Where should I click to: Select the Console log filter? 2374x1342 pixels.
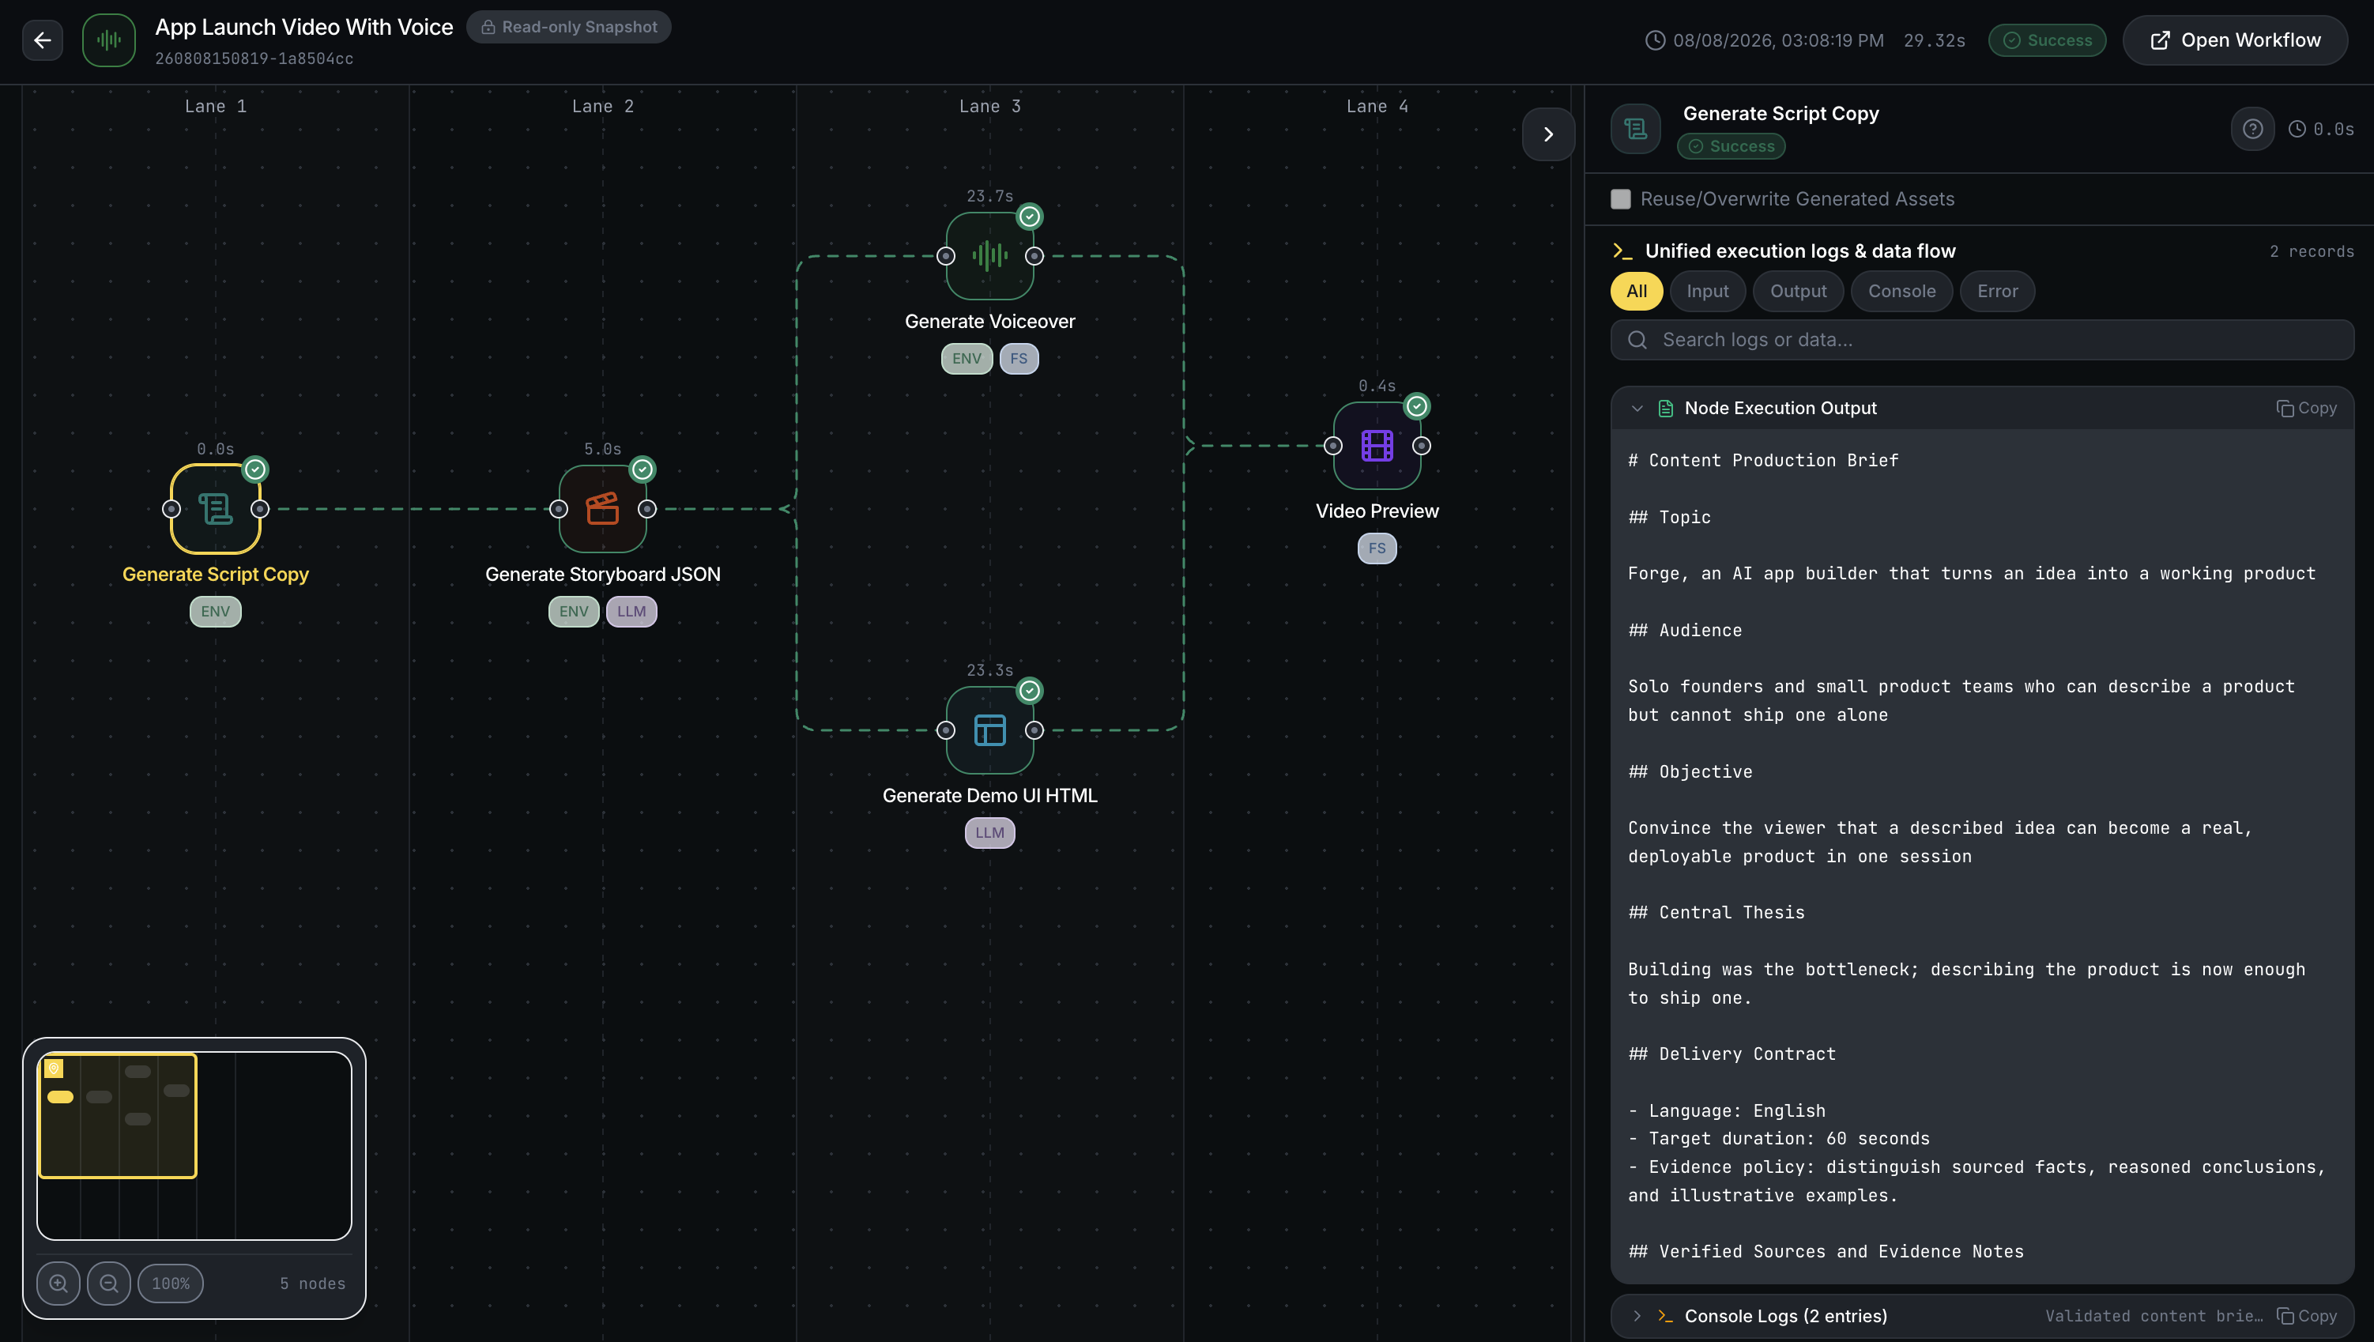click(1901, 292)
